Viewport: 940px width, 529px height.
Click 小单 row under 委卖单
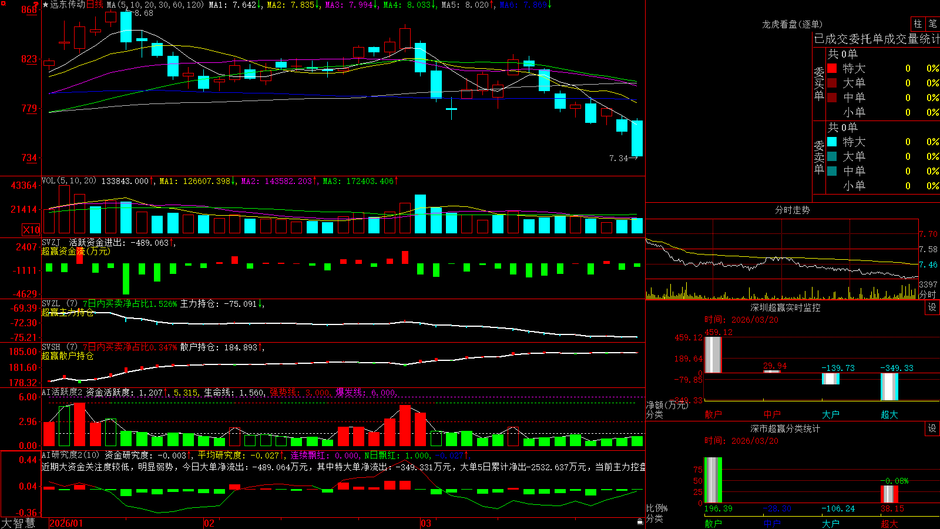point(883,186)
